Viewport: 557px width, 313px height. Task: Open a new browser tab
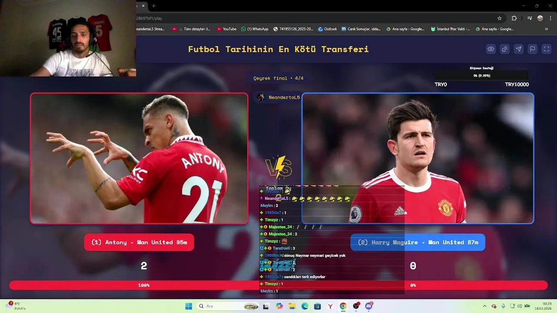154,6
